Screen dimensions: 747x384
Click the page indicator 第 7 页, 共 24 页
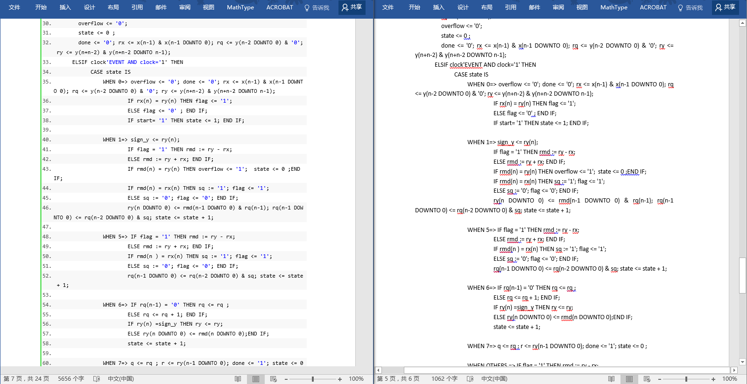(x=26, y=379)
